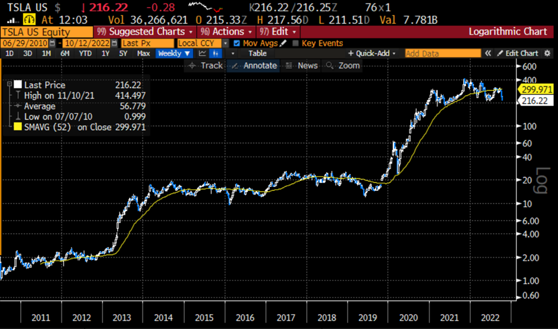Click the Logarithmic Chart title text
The width and height of the screenshot is (558, 329).
(507, 32)
